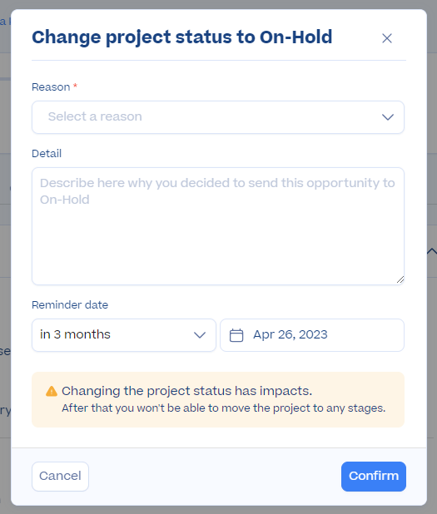Click the chevron beside "in 3 months"
The image size is (437, 514).
200,335
